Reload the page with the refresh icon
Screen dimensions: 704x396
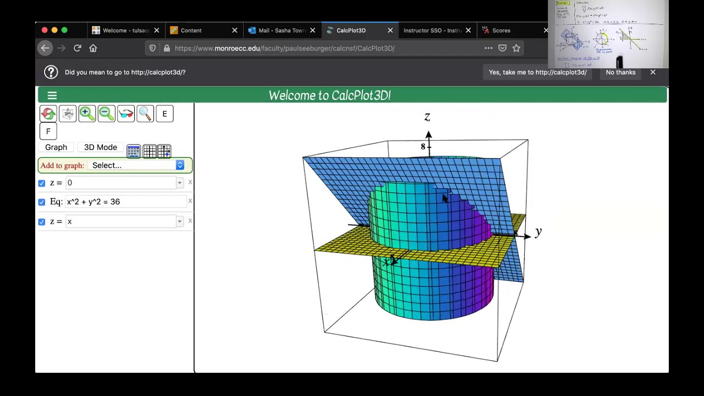(78, 48)
